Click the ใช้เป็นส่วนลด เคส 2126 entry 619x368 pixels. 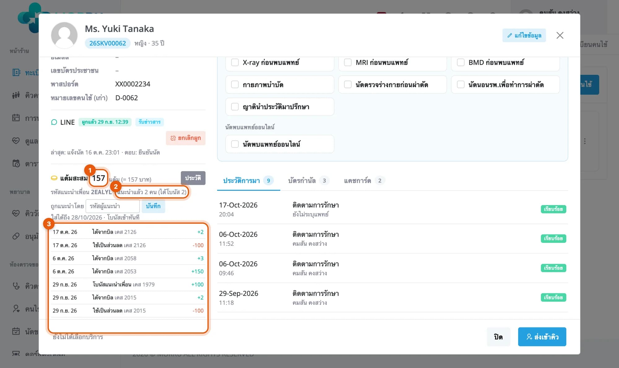pyautogui.click(x=128, y=245)
